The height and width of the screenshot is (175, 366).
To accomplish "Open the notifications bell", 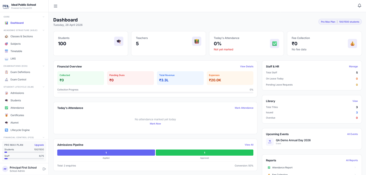I will click(x=359, y=6).
